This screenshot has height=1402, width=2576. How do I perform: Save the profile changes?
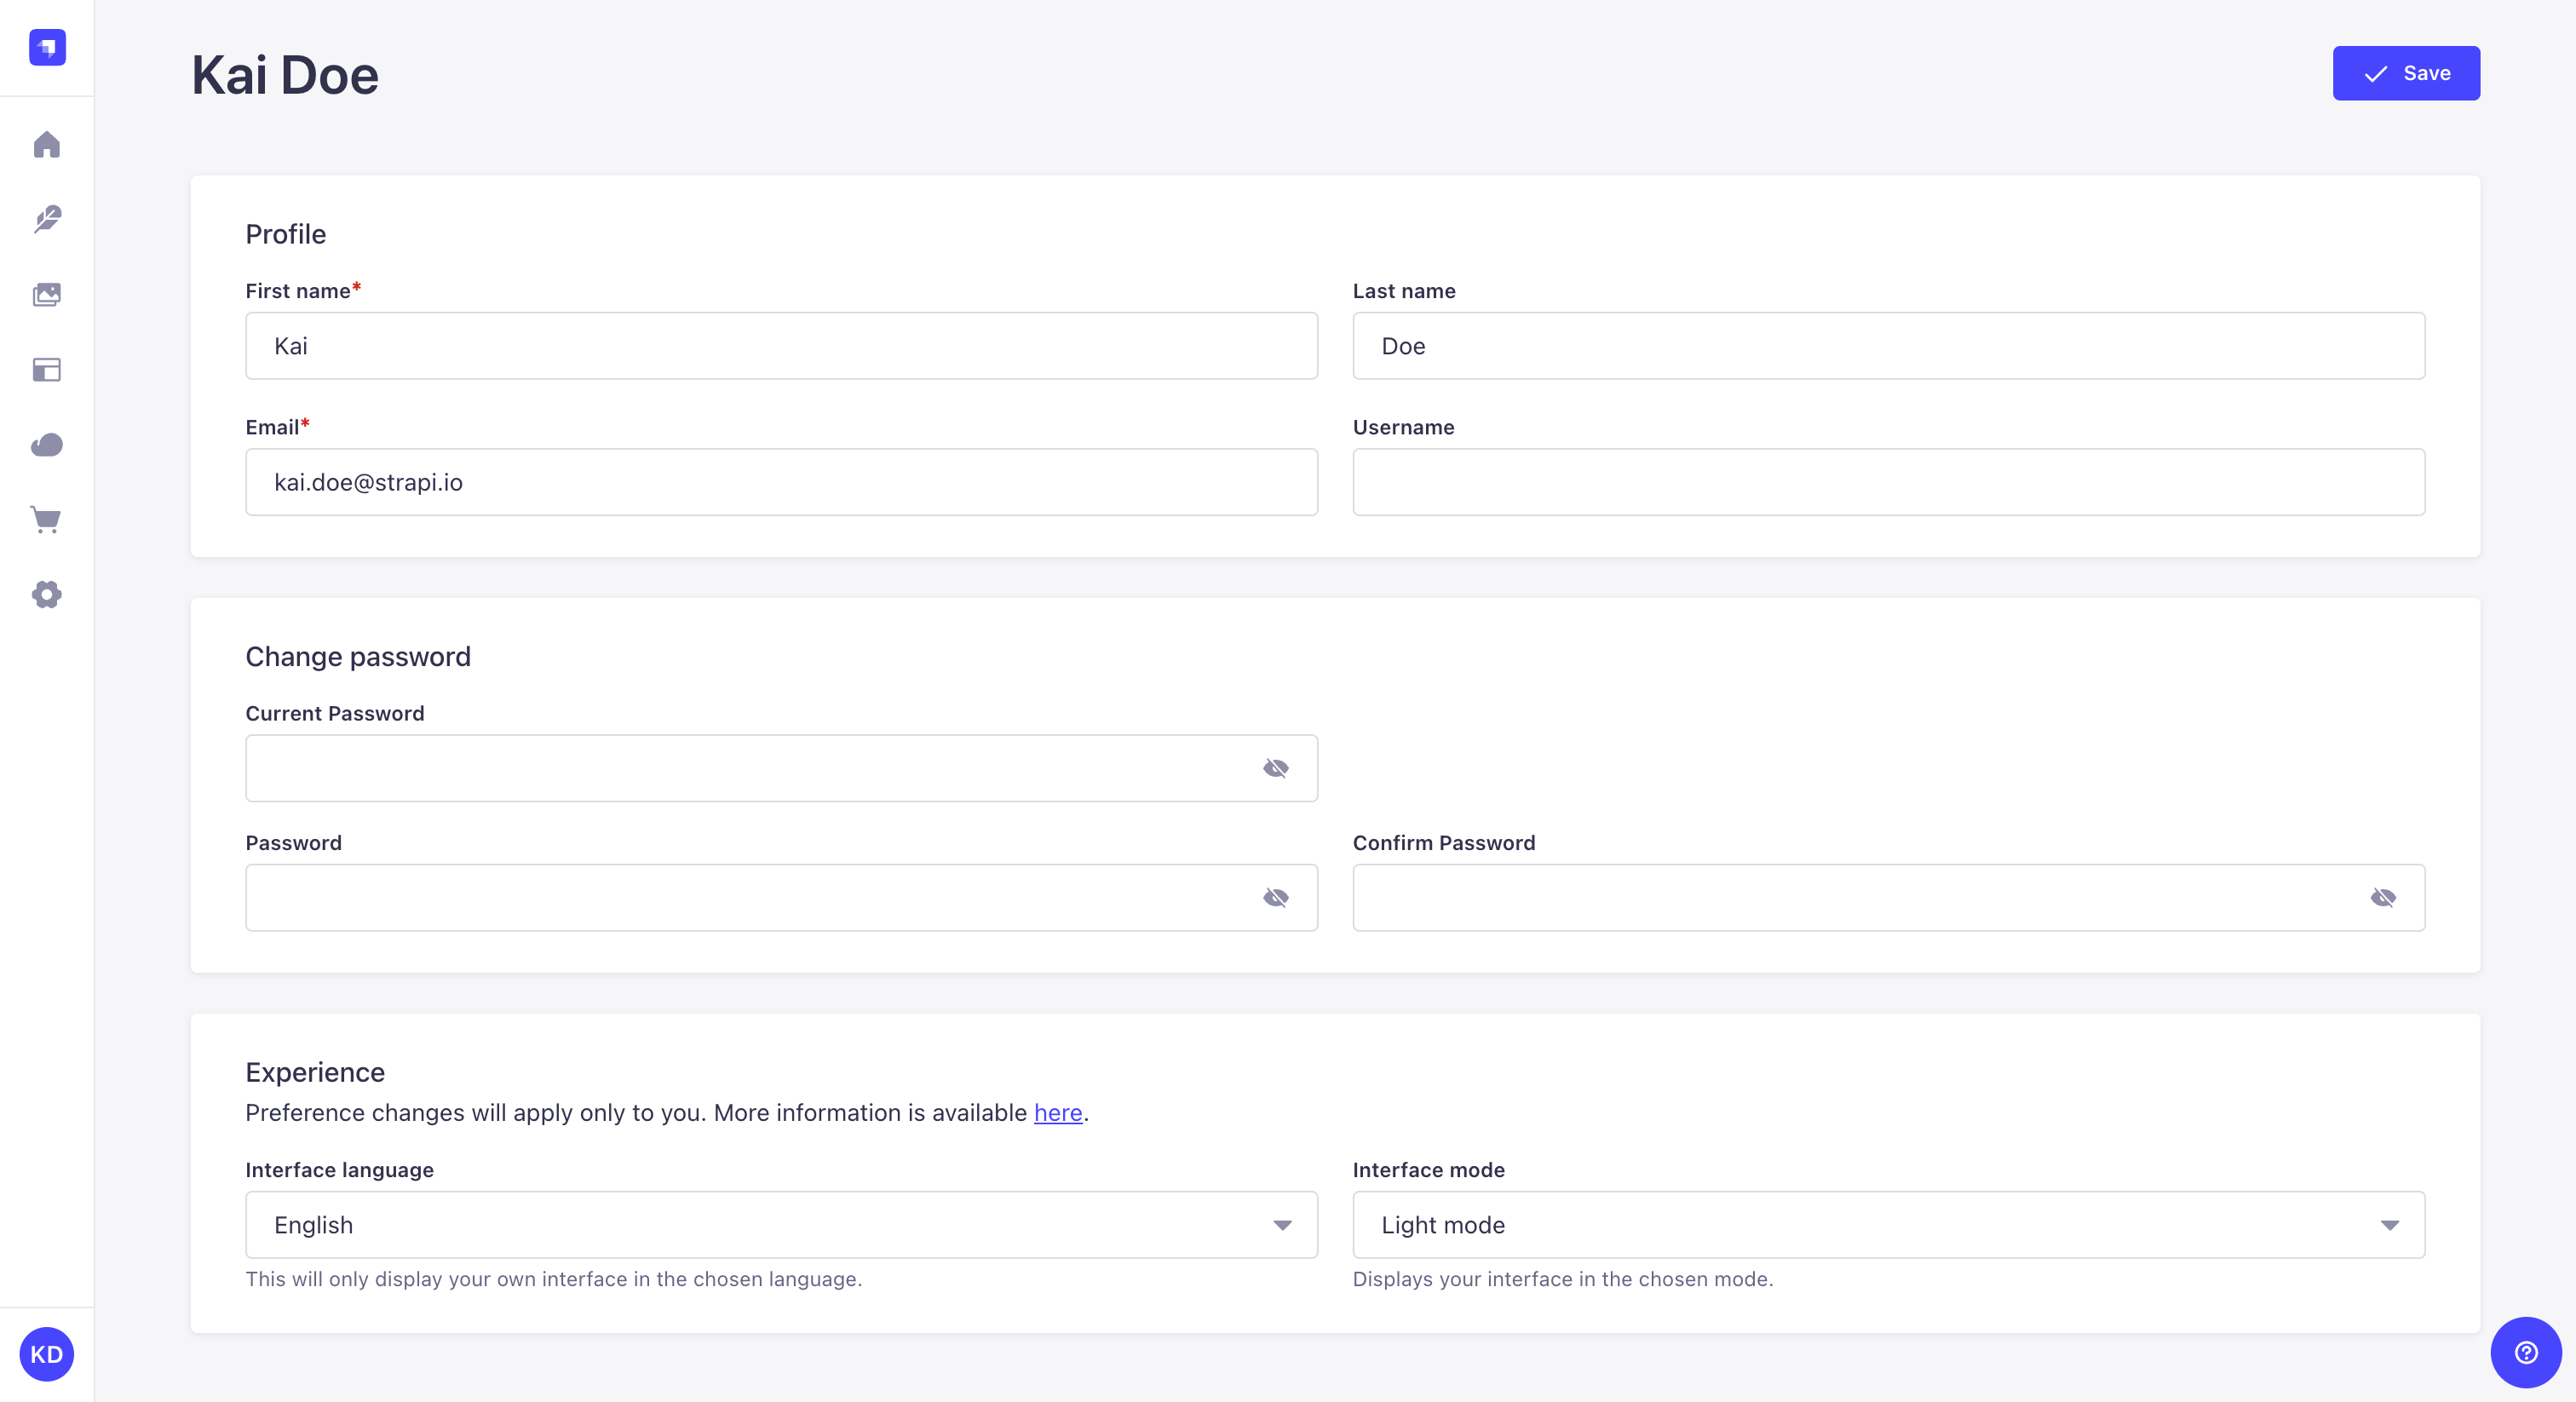[x=2406, y=73]
